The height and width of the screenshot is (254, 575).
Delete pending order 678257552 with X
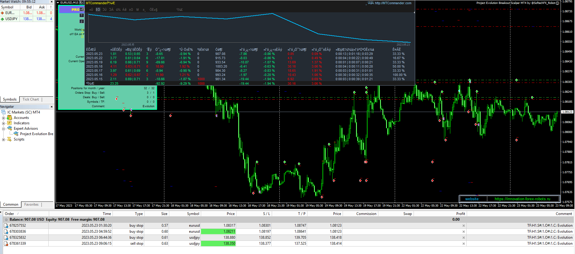[464, 225]
